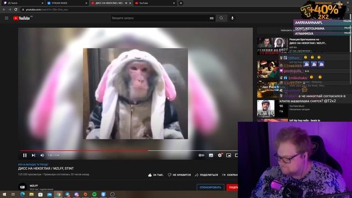The image size is (352, 198).
Task: Click ПОДЕЛИТЬСЯ share button
Action: [206, 175]
